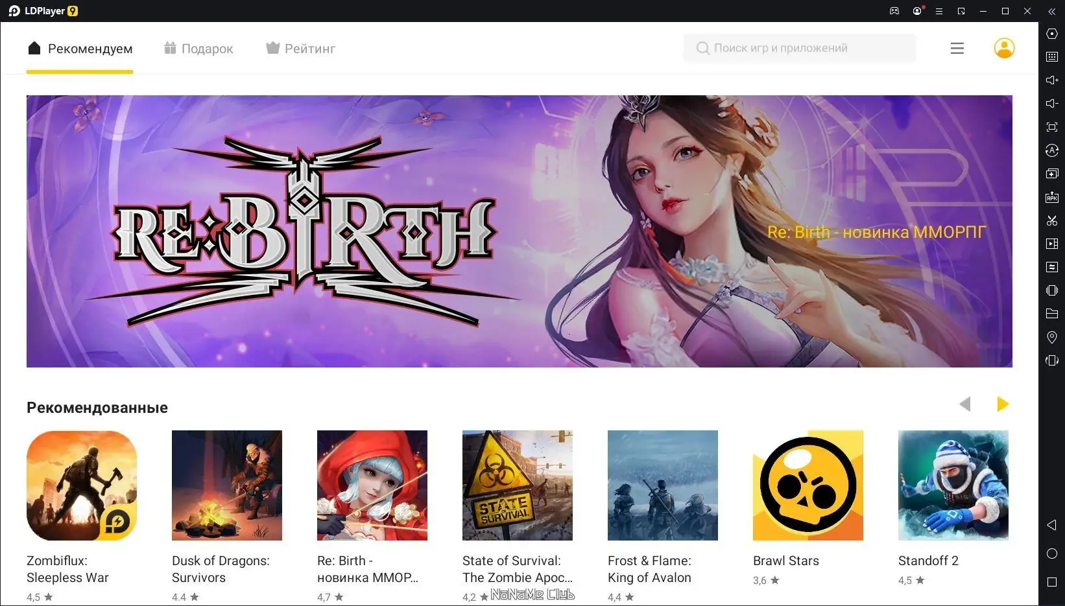Click the 4,4 rating under Frost & Flame
The width and height of the screenshot is (1065, 606).
coord(621,598)
